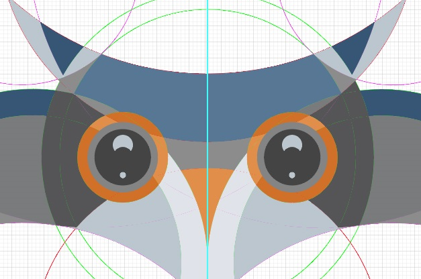Viewport: 421px width, 279px height.
Task: Select the crescent highlight in left eye
Action: (123, 143)
